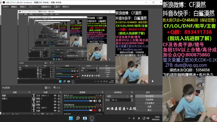The height and width of the screenshot is (122, 217).
Task: Click the 300 ms duration field
Action: (x=120, y=100)
